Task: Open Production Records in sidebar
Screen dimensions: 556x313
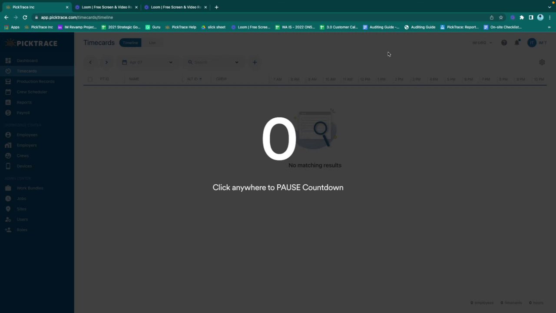Action: (x=36, y=81)
